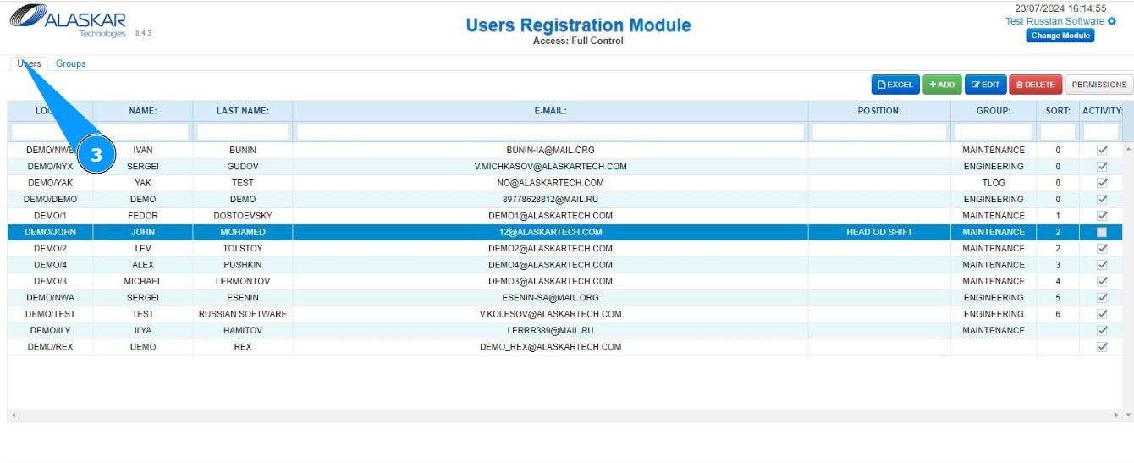Screen dimensions: 1134x463
Task: Select the 89778628812@MAIL.RU email cell
Action: coord(550,199)
